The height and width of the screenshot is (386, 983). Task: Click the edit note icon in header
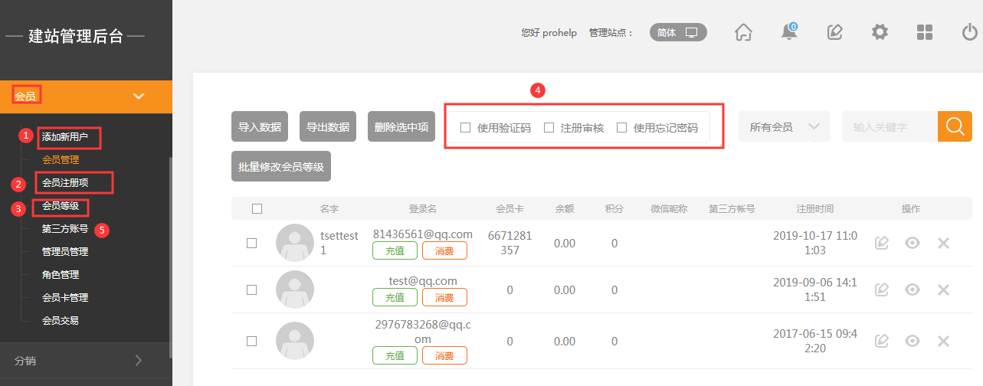click(834, 32)
